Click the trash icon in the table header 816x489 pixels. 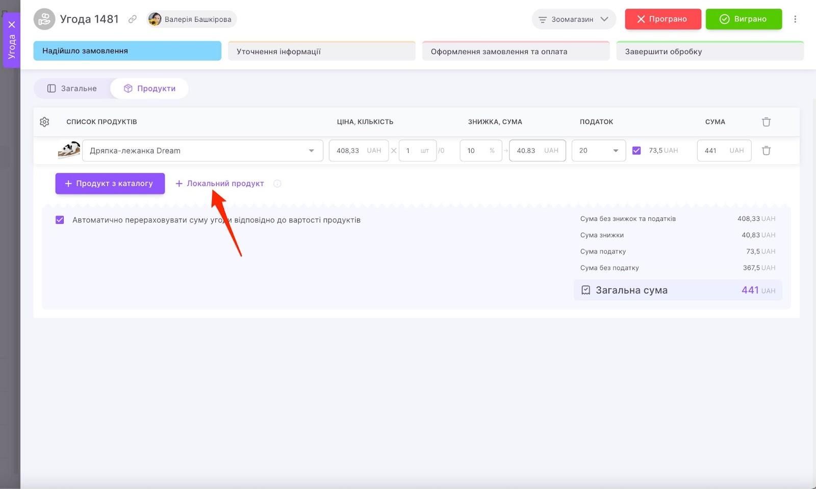tap(766, 122)
